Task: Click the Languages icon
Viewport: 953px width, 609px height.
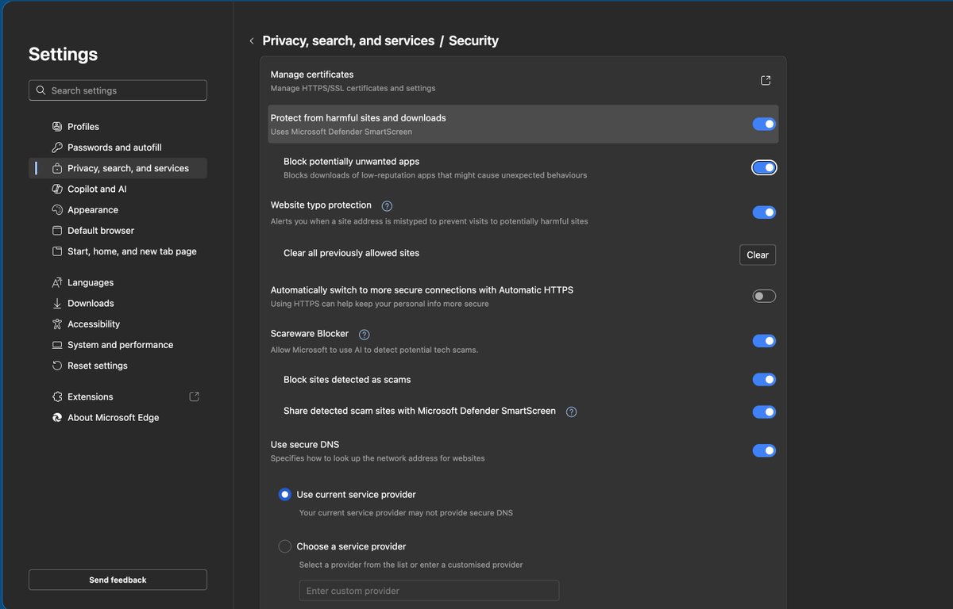Action: (x=57, y=282)
